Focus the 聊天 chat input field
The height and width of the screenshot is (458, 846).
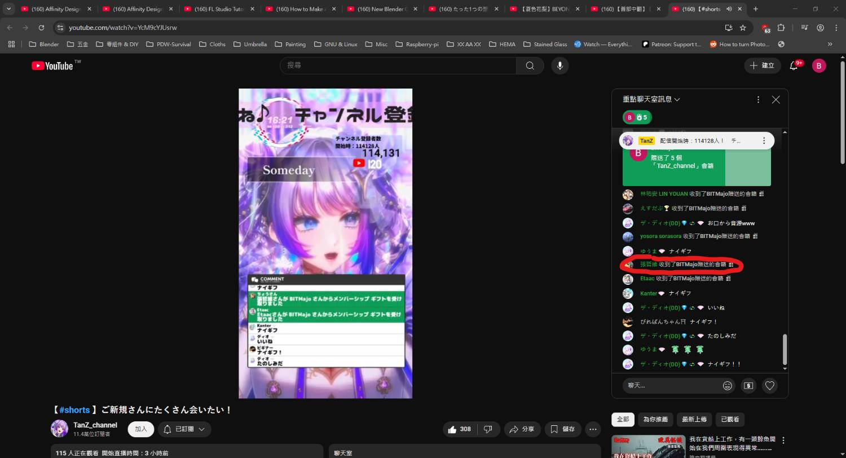673,386
